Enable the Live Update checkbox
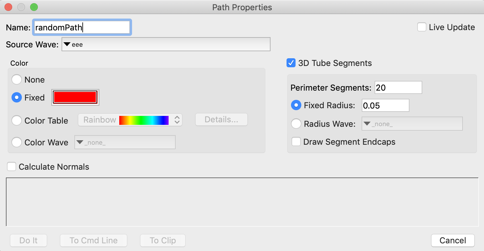Image resolution: width=484 pixels, height=251 pixels. tap(422, 27)
